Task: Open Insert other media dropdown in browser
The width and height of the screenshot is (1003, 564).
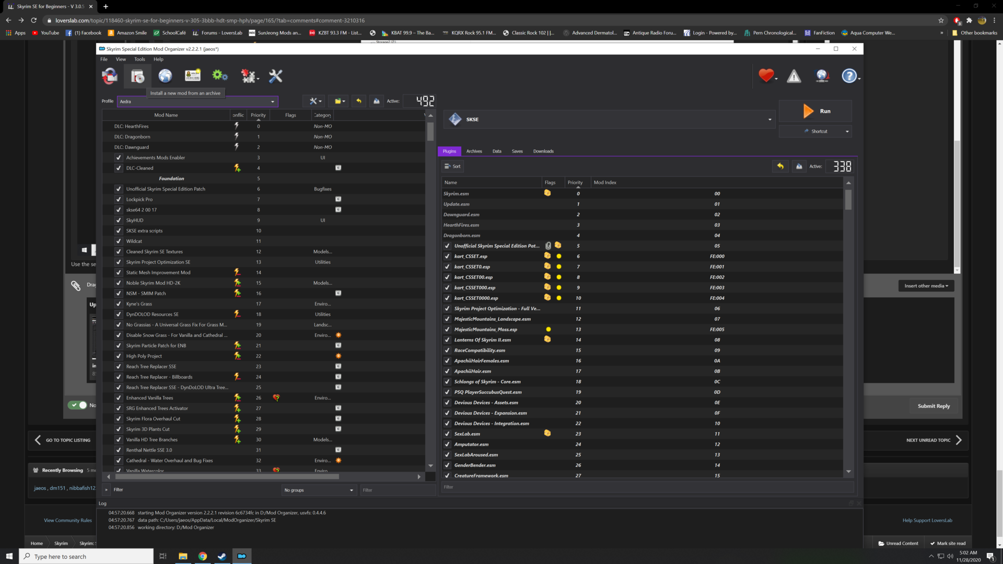Action: [x=926, y=286]
